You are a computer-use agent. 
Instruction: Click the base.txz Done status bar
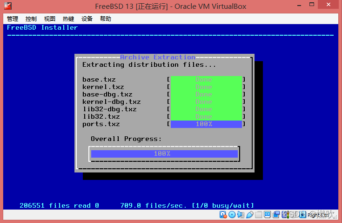click(x=206, y=80)
